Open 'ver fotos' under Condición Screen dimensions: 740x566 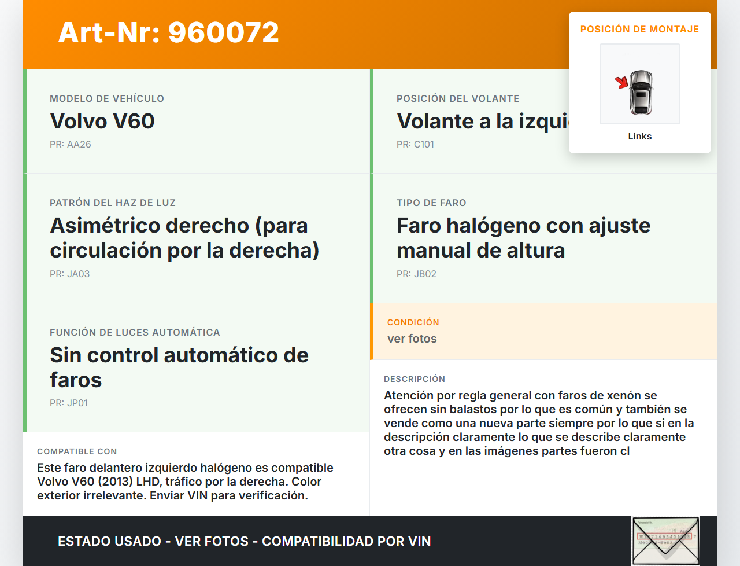[x=412, y=339]
